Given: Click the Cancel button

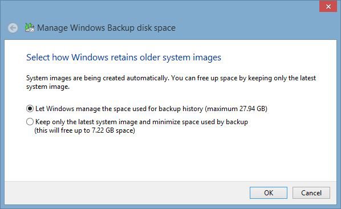Looking at the screenshot, I should pyautogui.click(x=311, y=192).
